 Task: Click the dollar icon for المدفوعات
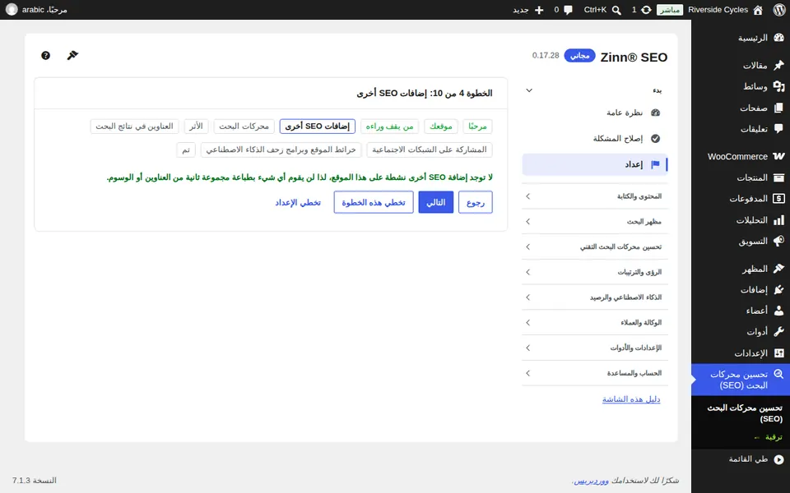779,199
